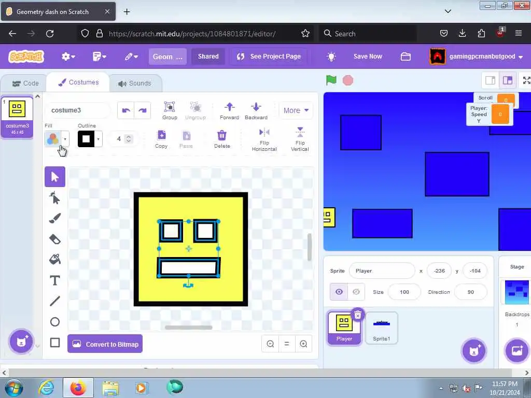531x398 pixels.
Task: Send selection Backward
Action: tap(256, 110)
